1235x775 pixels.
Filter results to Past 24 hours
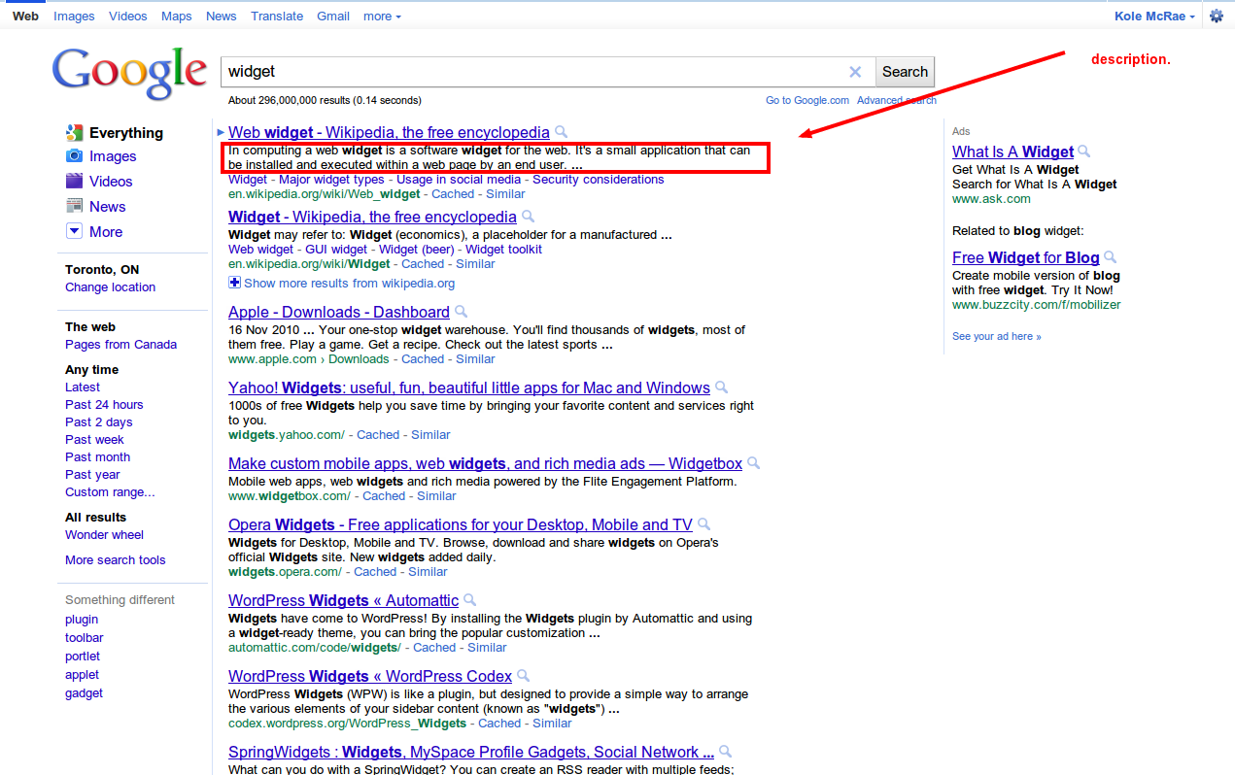pos(104,404)
